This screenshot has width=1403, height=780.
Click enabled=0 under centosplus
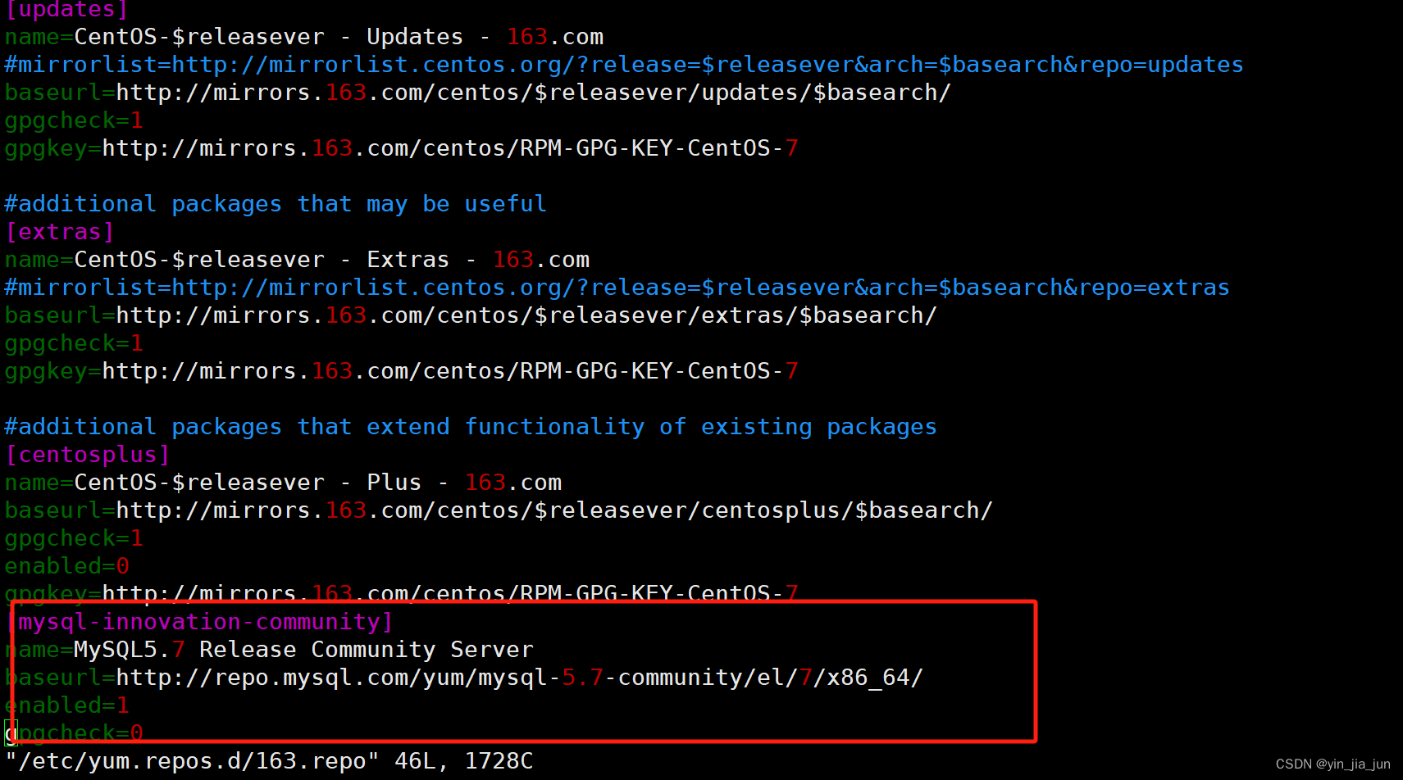(x=66, y=565)
